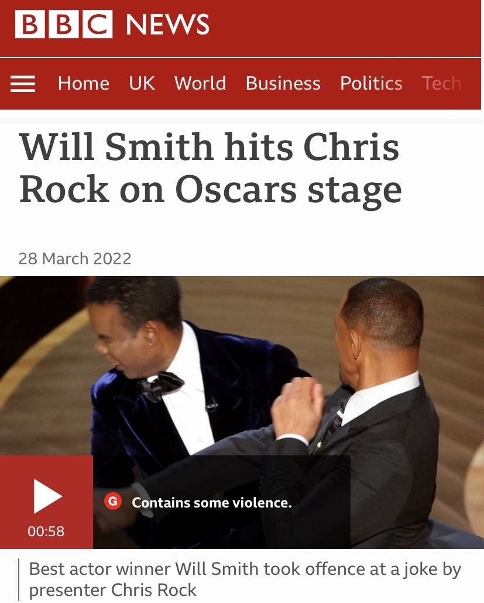Click the middle B block of BBC logo
The width and height of the screenshot is (484, 603).
point(64,24)
